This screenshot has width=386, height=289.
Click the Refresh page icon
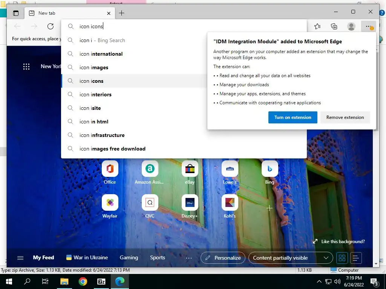tap(51, 26)
